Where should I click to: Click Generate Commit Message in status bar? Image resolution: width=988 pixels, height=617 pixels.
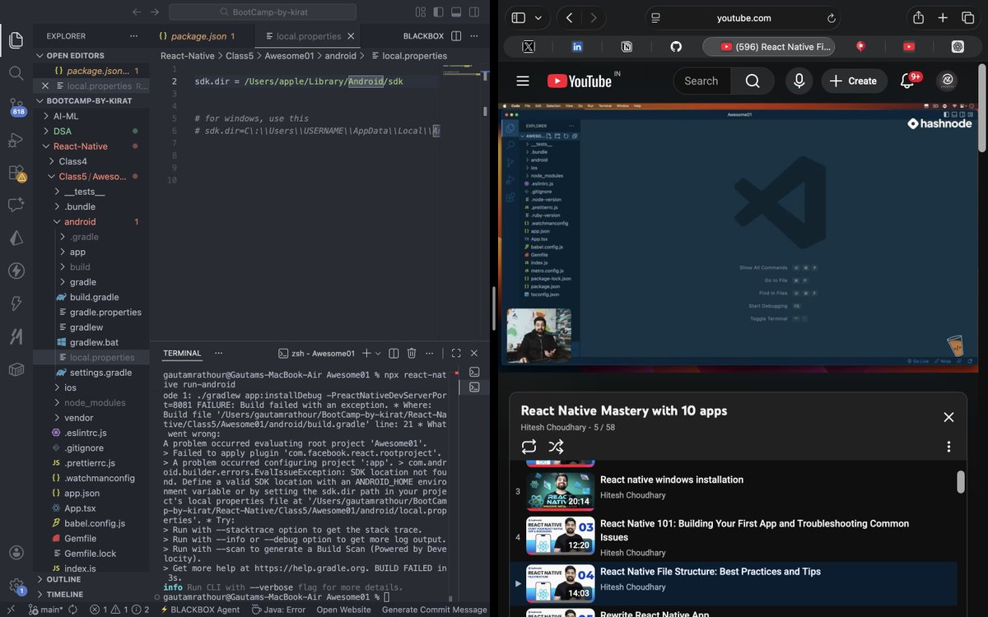pyautogui.click(x=434, y=610)
